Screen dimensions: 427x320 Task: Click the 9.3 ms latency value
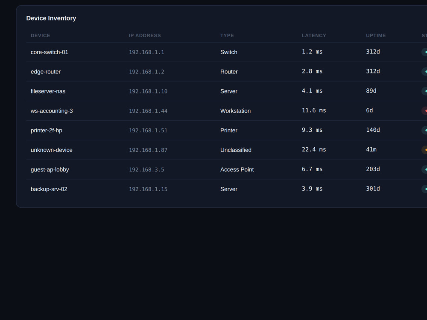click(312, 130)
